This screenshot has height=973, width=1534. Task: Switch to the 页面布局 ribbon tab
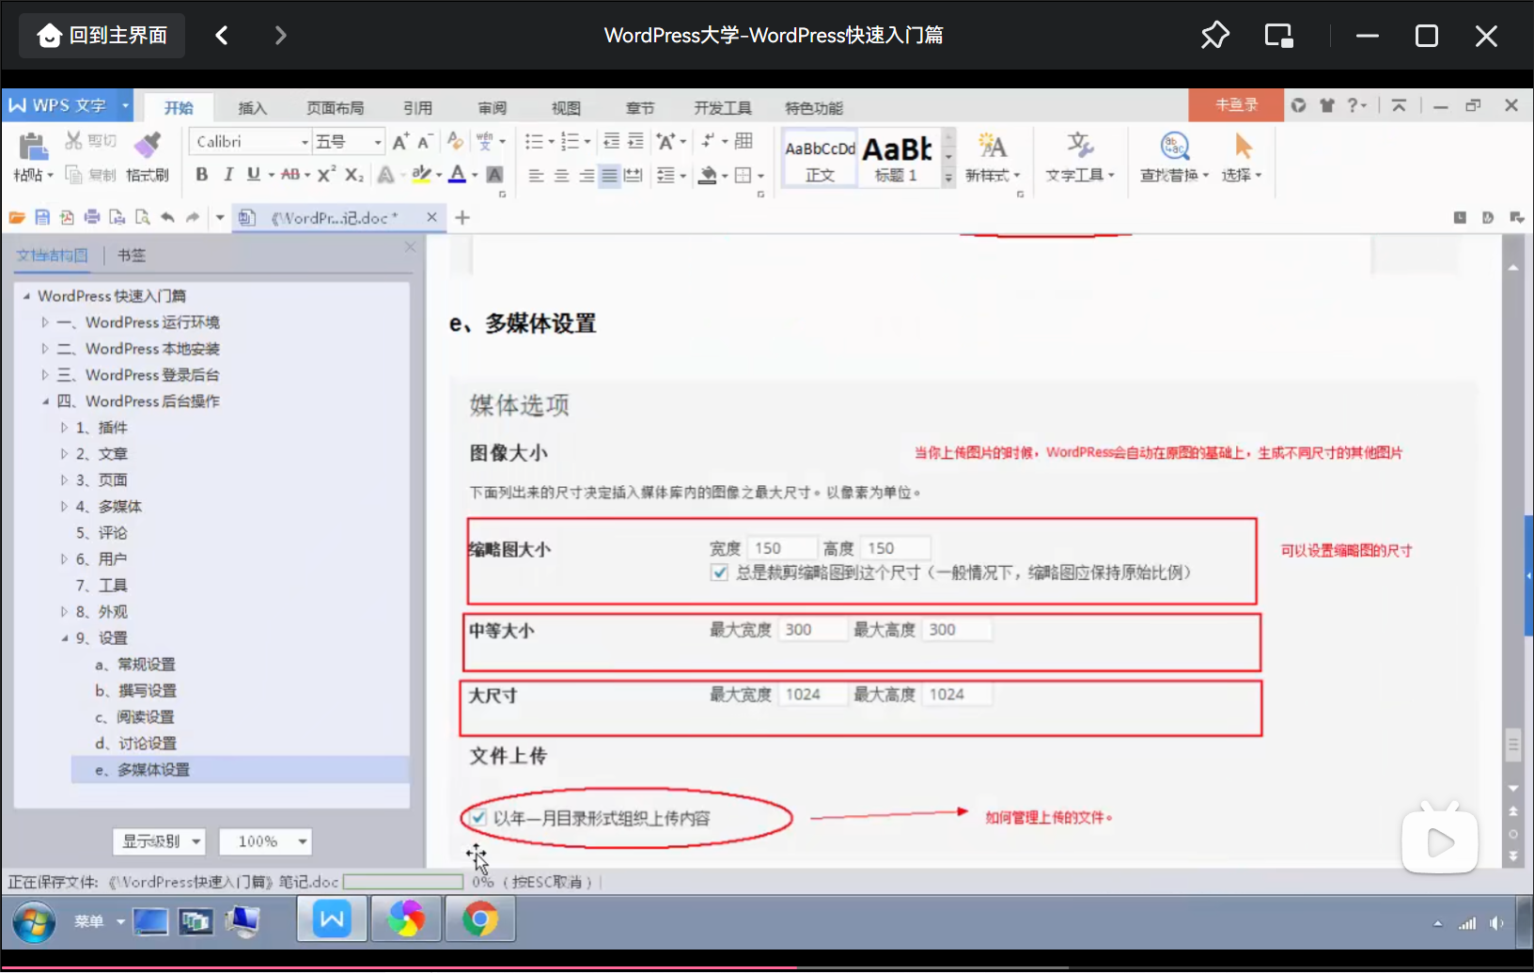click(336, 108)
